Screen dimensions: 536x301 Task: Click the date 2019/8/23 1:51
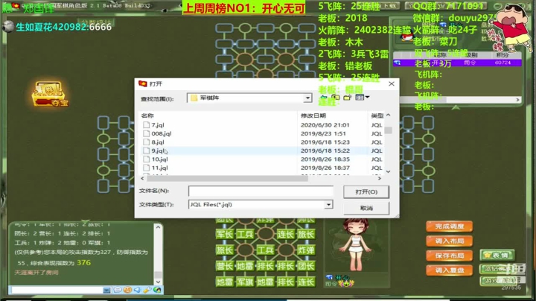(x=323, y=134)
